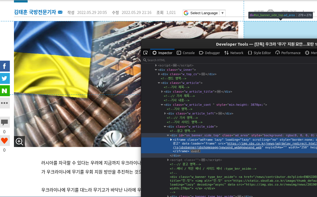Collapse the div id sn_banner_side_top node
This screenshot has height=197, width=317.
pyautogui.click(x=168, y=135)
